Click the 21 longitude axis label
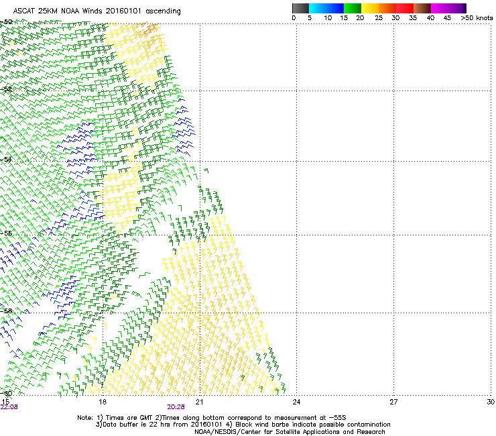The width and height of the screenshot is (496, 436). click(199, 402)
